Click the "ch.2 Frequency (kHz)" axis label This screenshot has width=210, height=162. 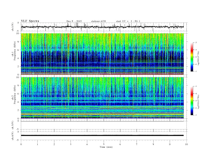(x=14, y=94)
